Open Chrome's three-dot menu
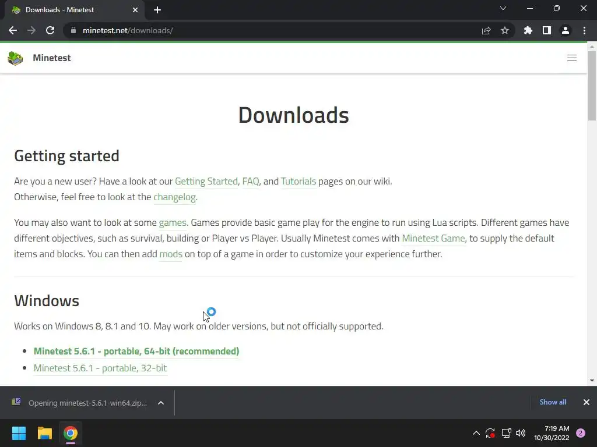This screenshot has height=447, width=597. point(584,30)
